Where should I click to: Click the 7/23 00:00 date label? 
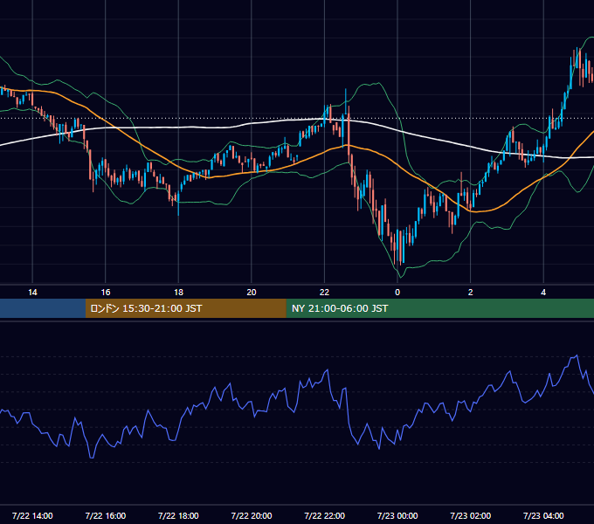[397, 515]
